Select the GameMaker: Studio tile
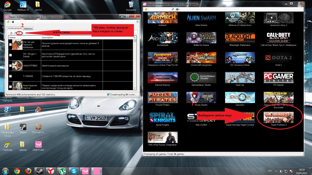 201,77
